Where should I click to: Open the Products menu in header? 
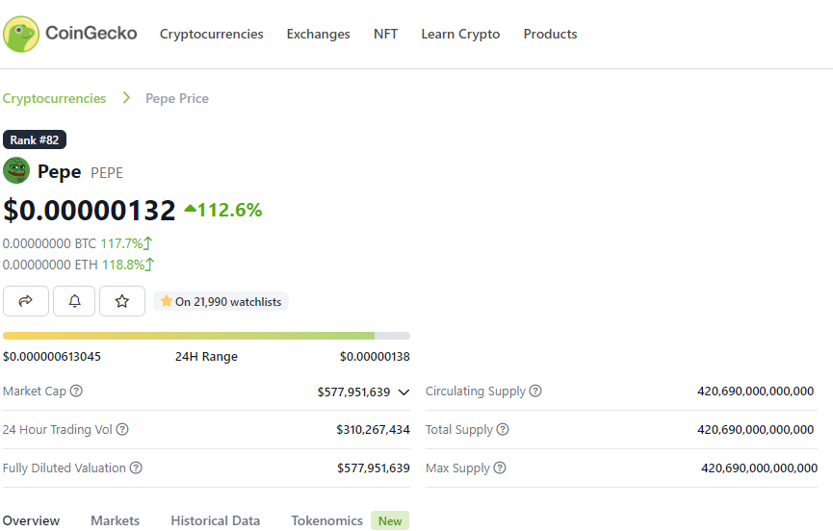pos(550,34)
